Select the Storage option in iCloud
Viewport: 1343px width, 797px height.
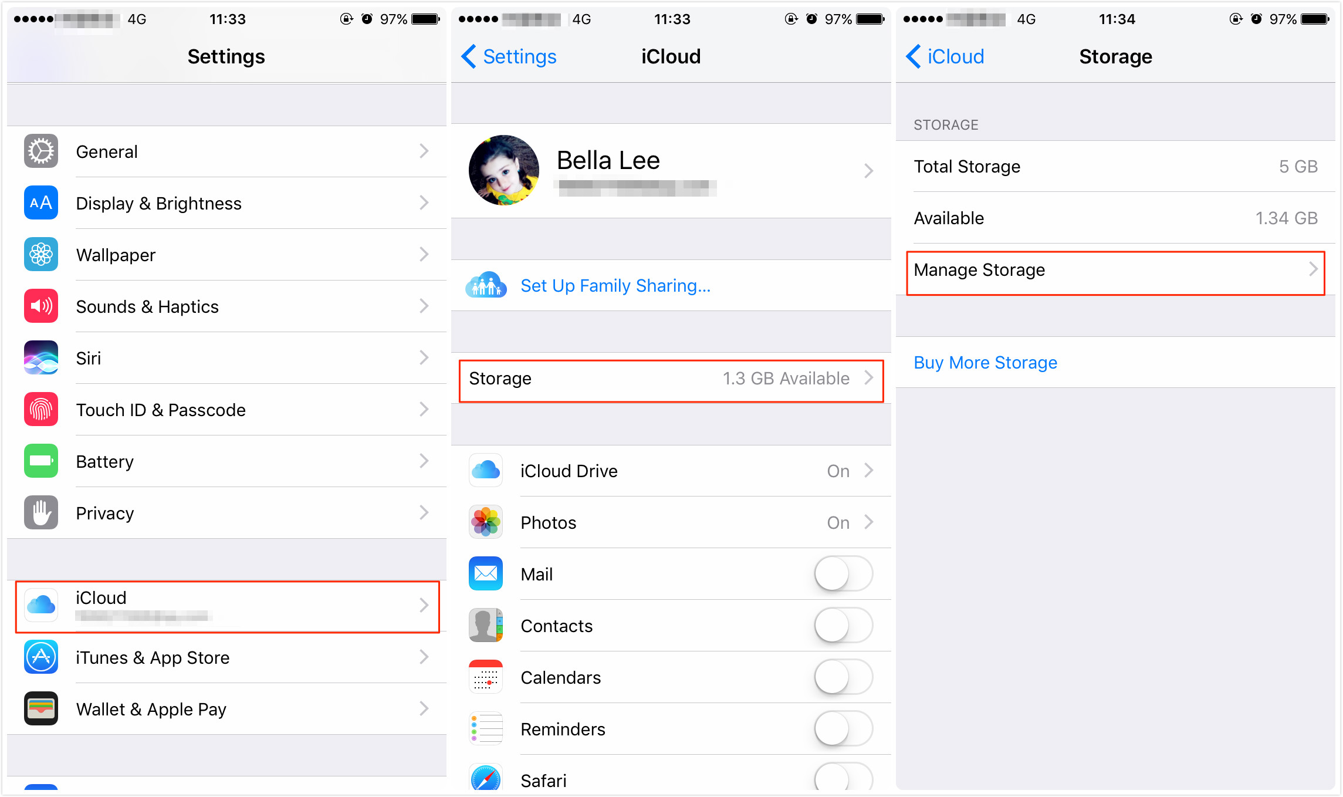pyautogui.click(x=671, y=380)
